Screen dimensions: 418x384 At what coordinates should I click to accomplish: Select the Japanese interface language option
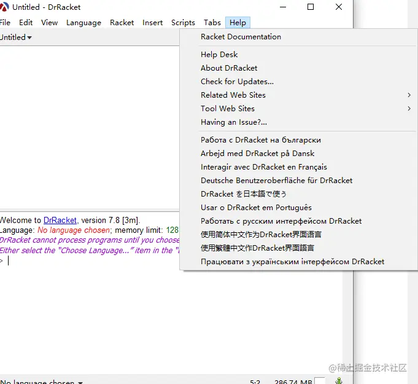pos(298,194)
